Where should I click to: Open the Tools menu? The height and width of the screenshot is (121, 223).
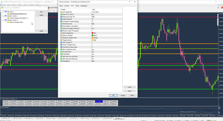click(25, 5)
